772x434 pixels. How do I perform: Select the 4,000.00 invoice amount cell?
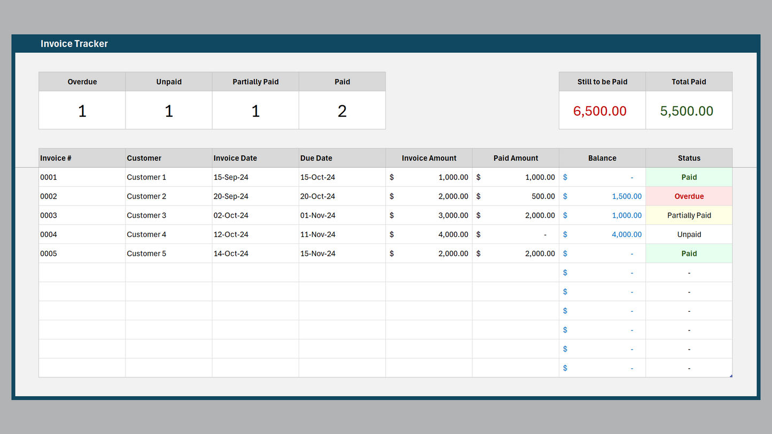click(428, 234)
